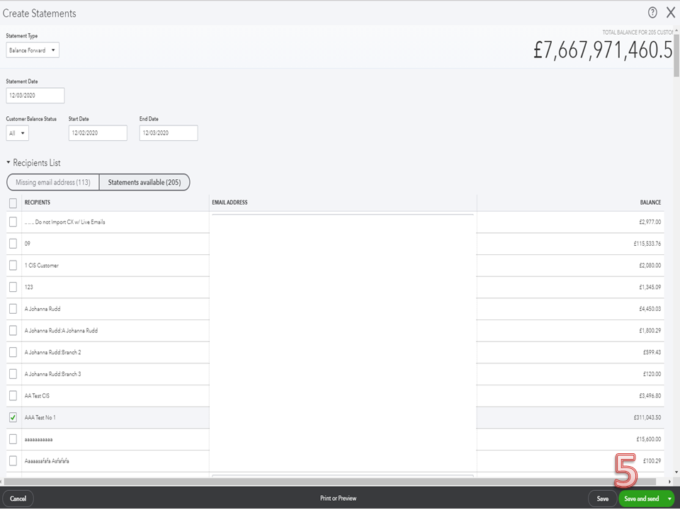Open the Customer Balance Status dropdown

click(x=17, y=133)
